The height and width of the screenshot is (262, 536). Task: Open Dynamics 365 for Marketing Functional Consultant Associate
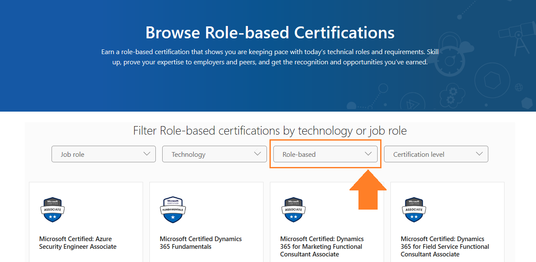(322, 247)
